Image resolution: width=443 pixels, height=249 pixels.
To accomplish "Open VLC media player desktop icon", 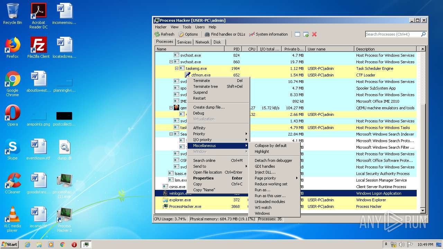I will (x=12, y=219).
